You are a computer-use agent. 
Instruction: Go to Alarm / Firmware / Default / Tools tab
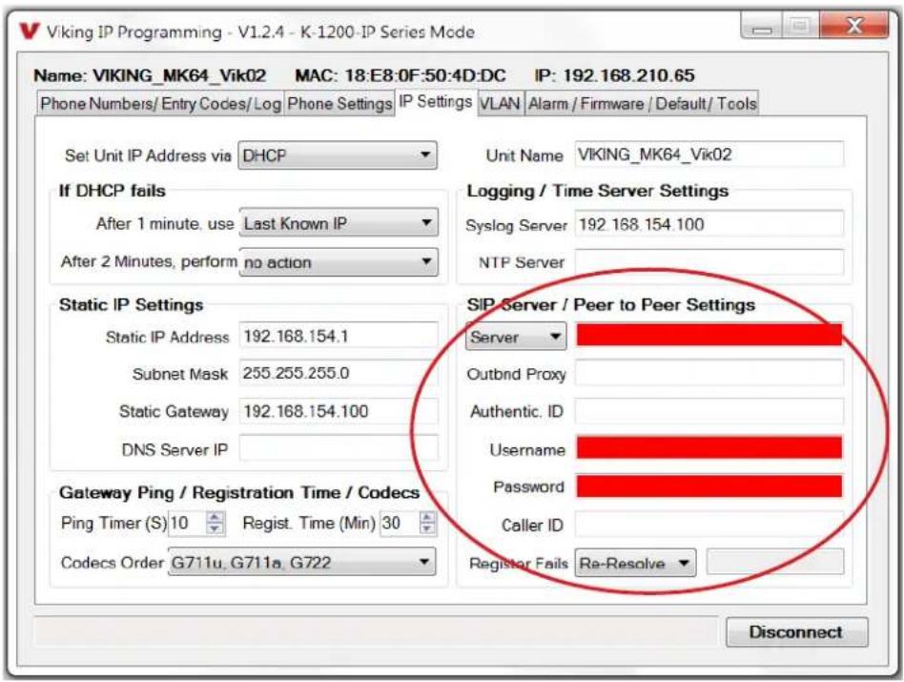642,104
